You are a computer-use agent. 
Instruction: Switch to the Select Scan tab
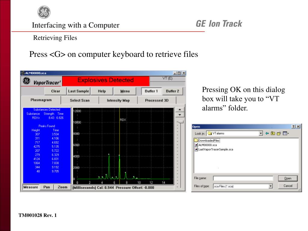[79, 100]
